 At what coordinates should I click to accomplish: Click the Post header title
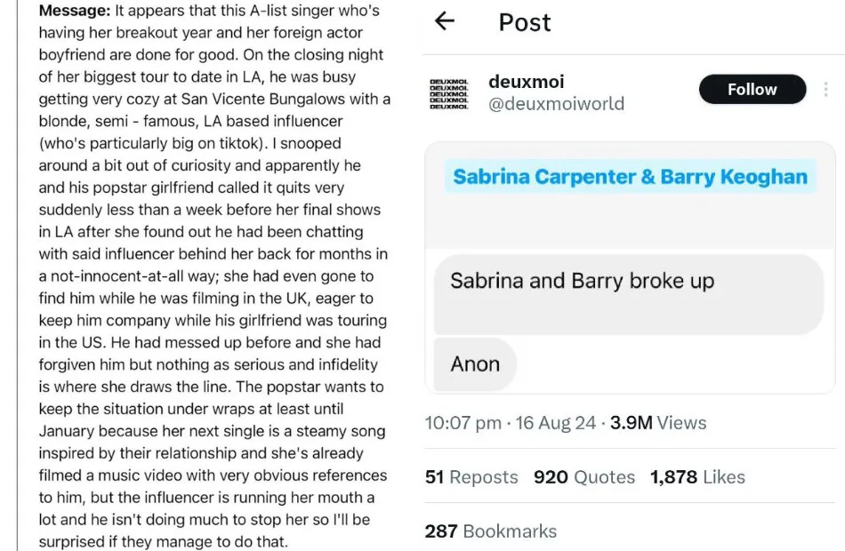pyautogui.click(x=525, y=22)
